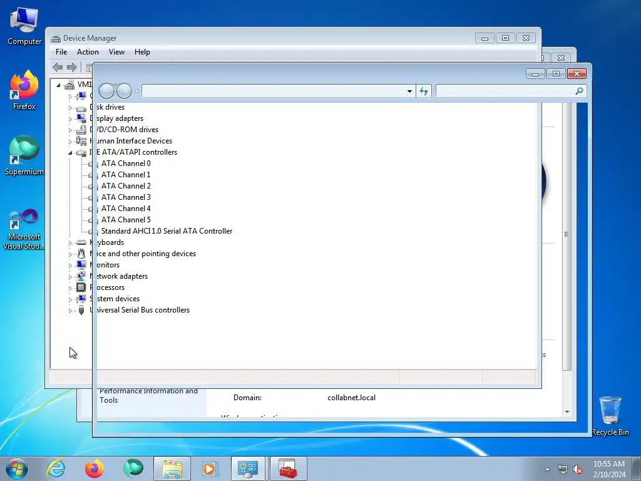Open the Help menu
Screen dimensions: 641x481
(142, 52)
